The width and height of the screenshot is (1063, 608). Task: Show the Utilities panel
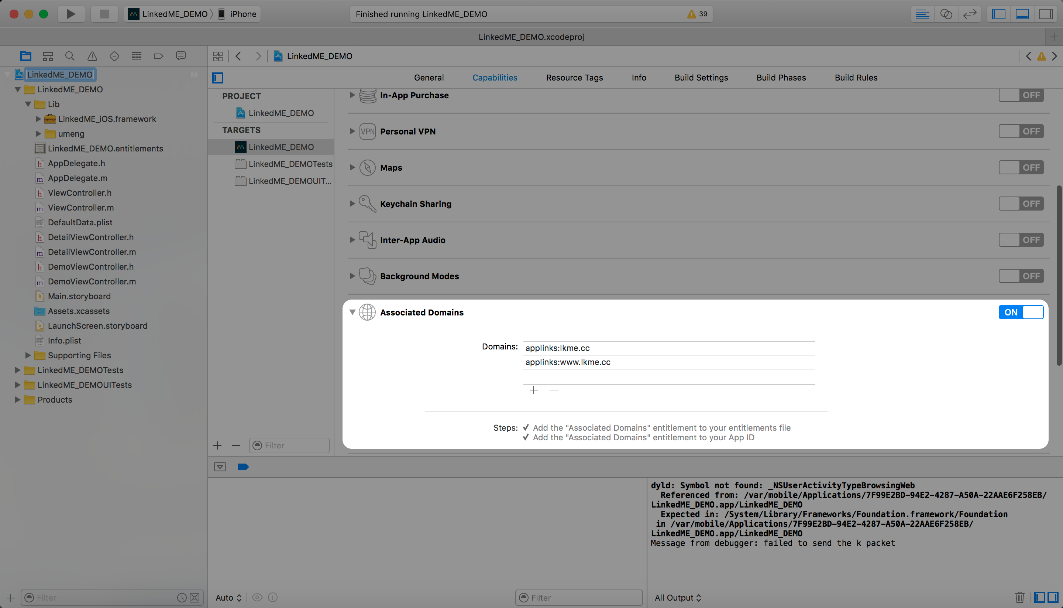pos(1046,14)
